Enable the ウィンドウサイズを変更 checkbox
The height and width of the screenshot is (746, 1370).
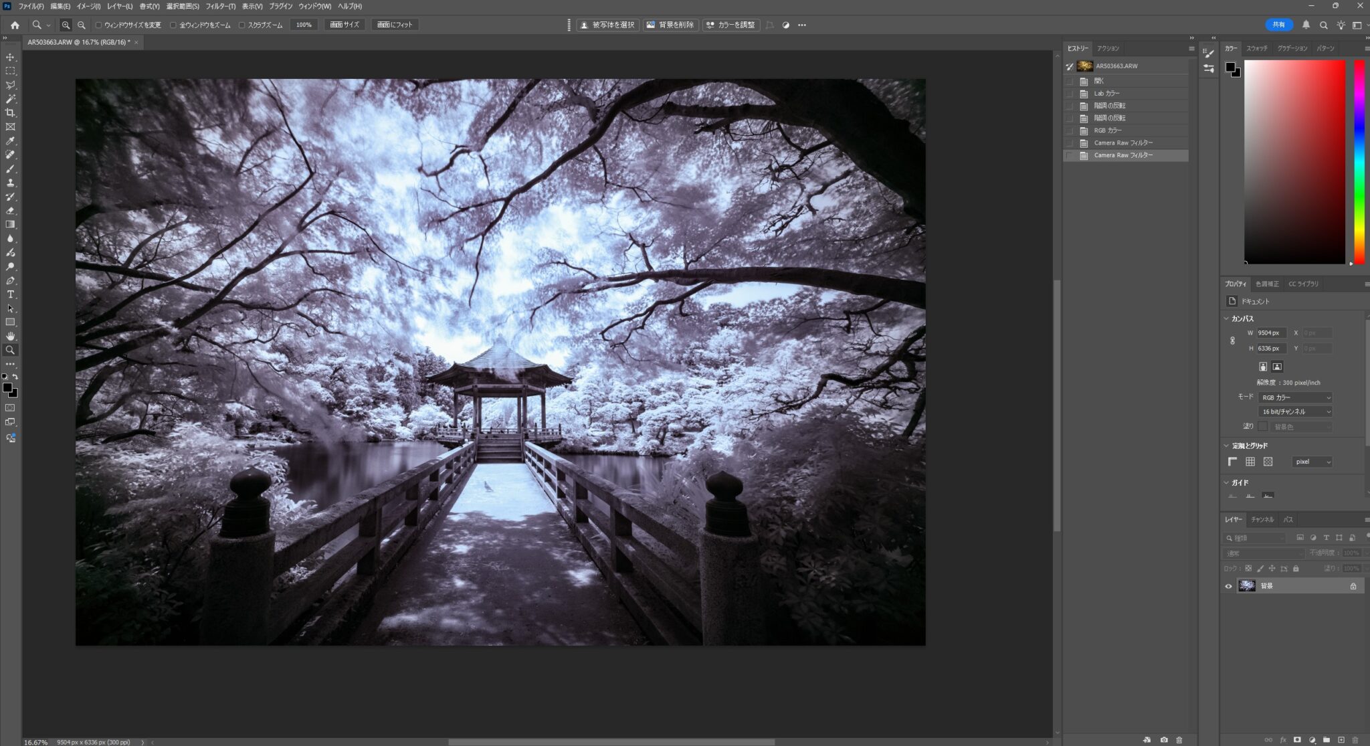(x=99, y=25)
